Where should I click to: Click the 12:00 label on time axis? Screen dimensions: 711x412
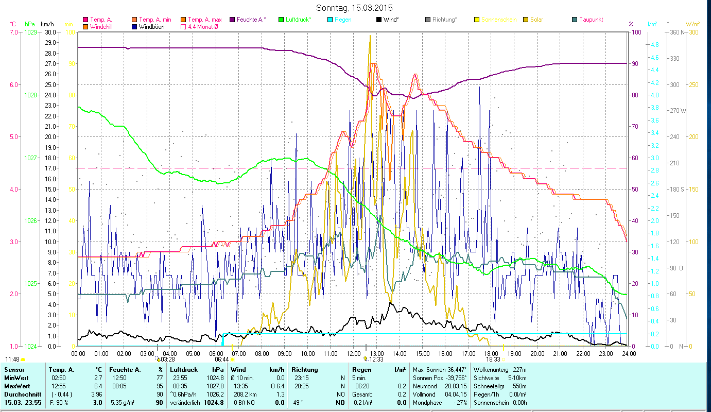(354, 354)
